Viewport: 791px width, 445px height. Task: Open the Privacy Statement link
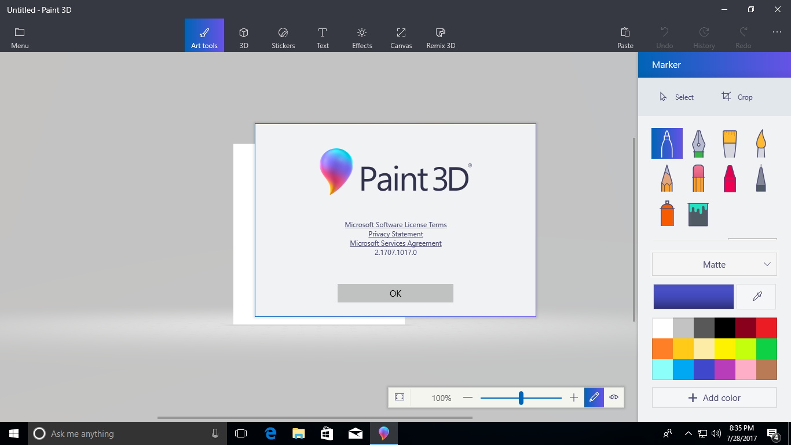(x=395, y=234)
